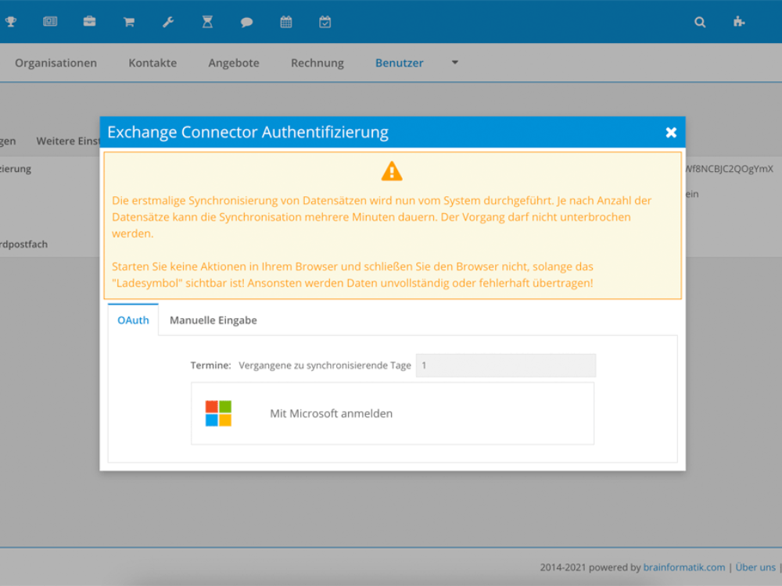The height and width of the screenshot is (586, 782).
Task: Click the trophy icon in top bar
Action: click(x=11, y=22)
